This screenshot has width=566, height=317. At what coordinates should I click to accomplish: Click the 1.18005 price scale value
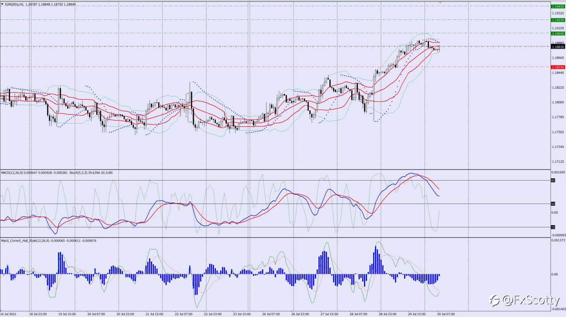(x=558, y=102)
